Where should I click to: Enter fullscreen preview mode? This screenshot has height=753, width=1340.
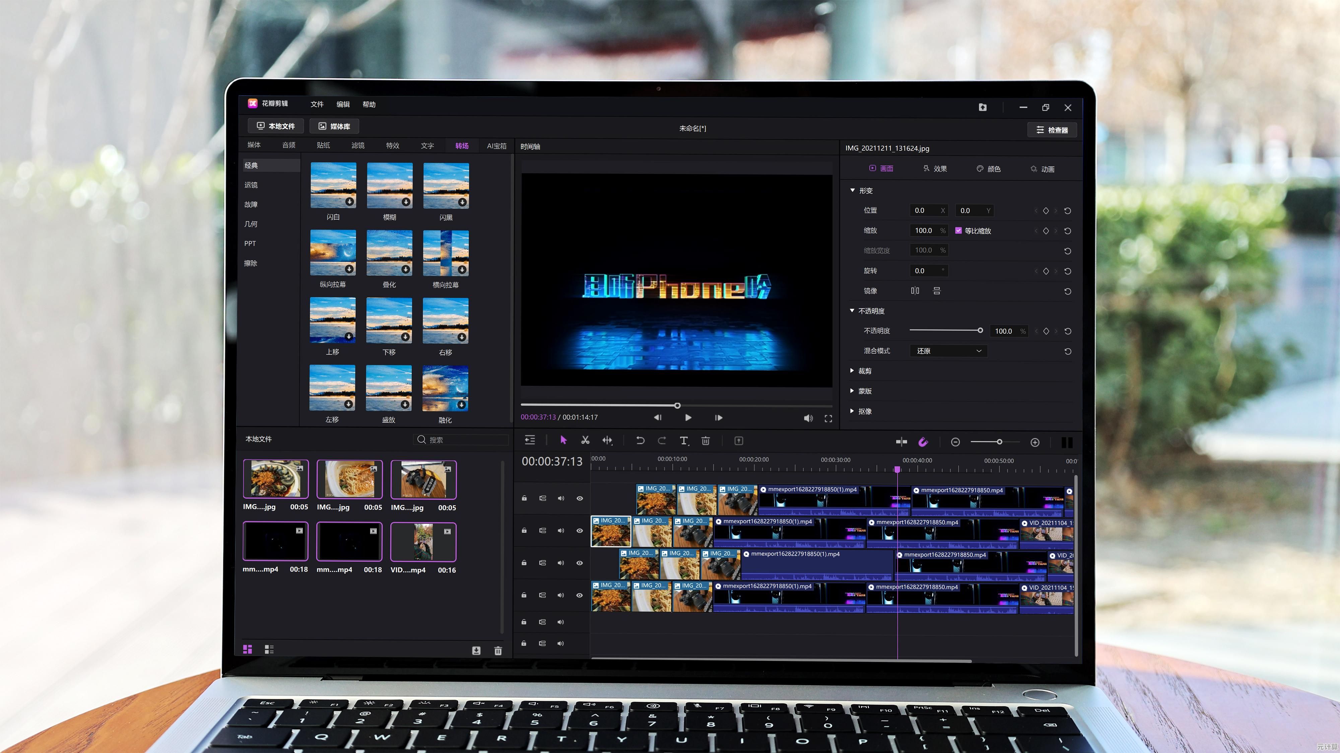click(x=828, y=418)
